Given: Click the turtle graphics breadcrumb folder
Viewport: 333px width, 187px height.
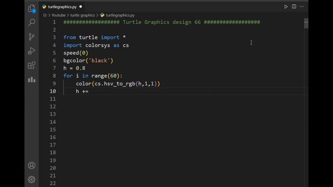Looking at the screenshot, I should (x=83, y=15).
